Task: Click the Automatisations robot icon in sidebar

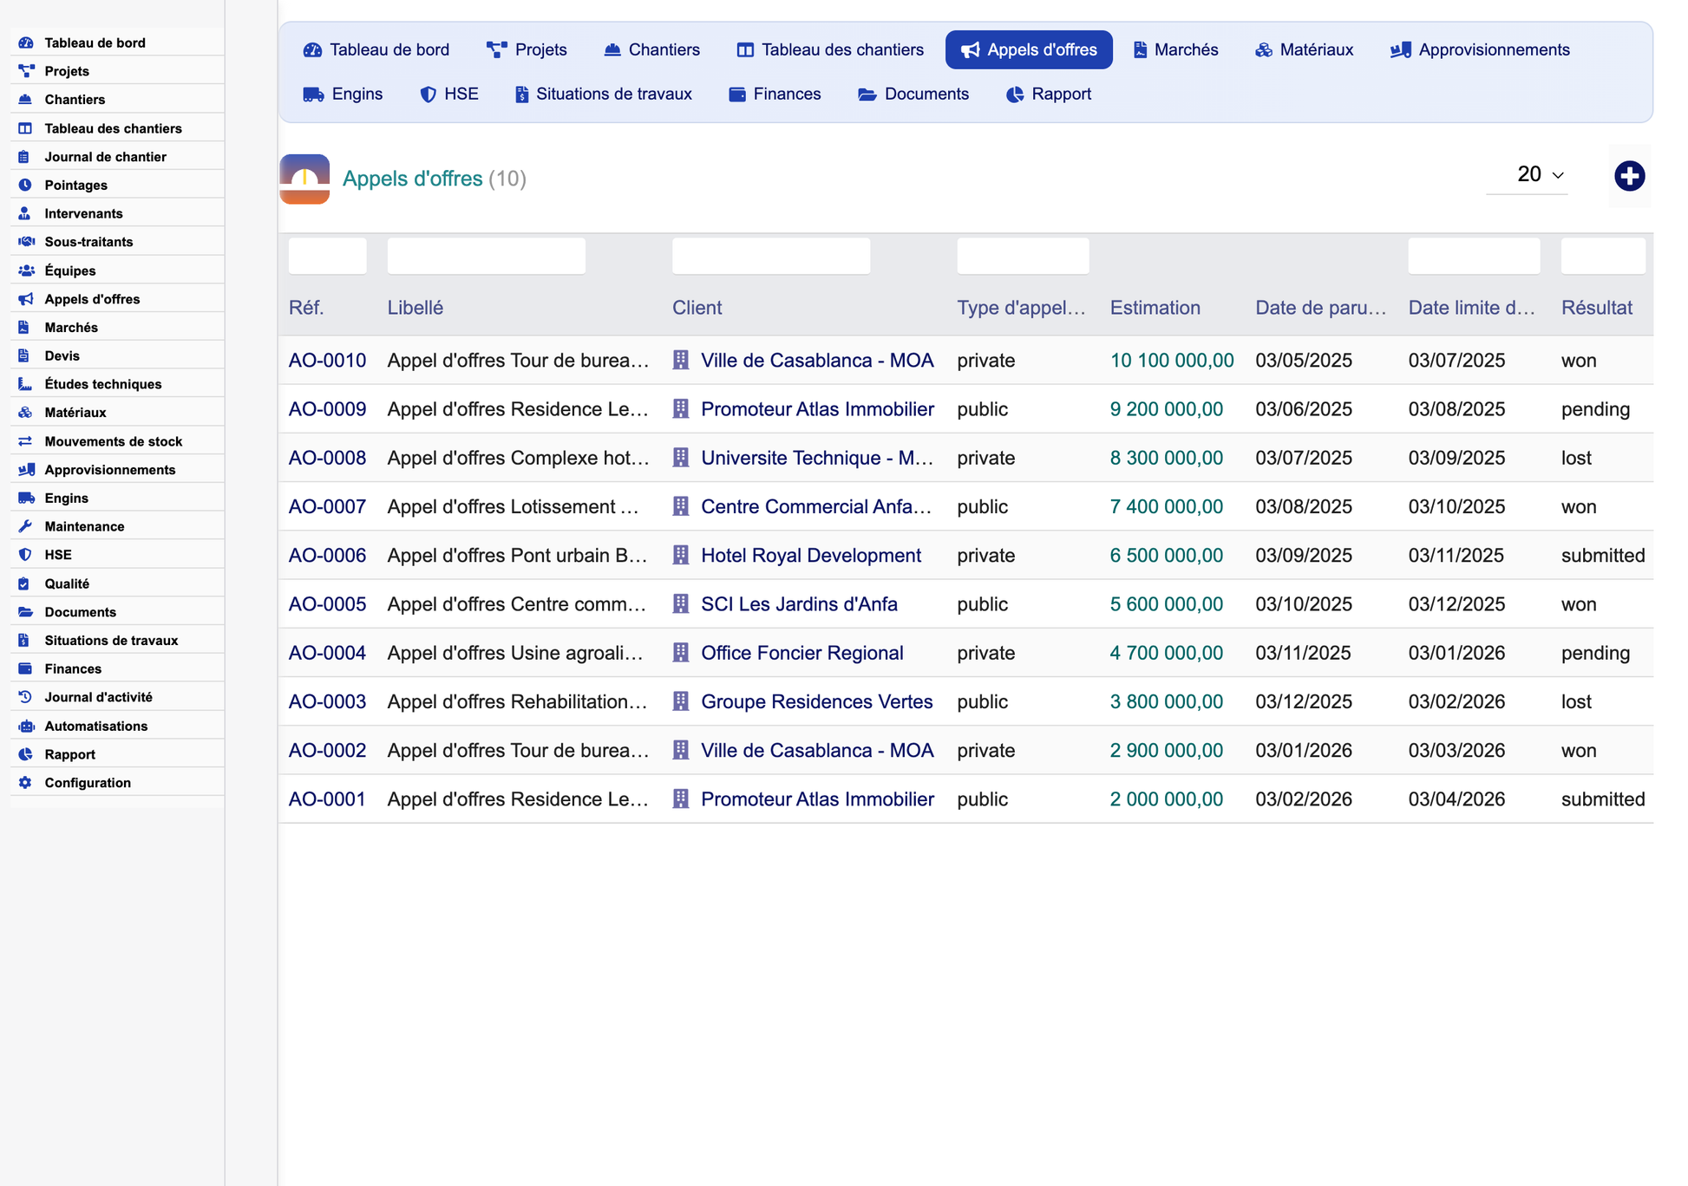Action: (x=26, y=726)
